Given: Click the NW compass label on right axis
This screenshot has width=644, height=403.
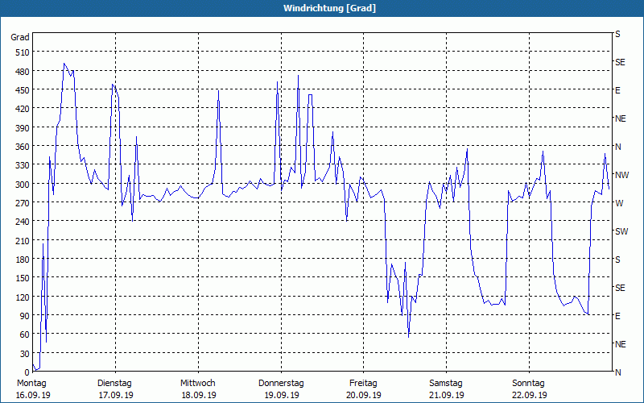Looking at the screenshot, I should (621, 175).
